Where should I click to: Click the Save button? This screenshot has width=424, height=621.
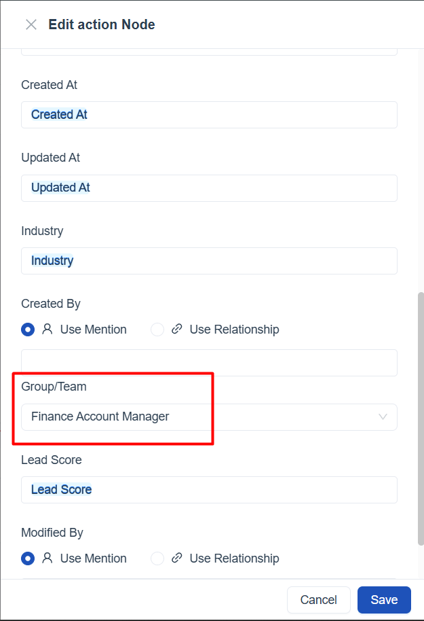click(384, 600)
